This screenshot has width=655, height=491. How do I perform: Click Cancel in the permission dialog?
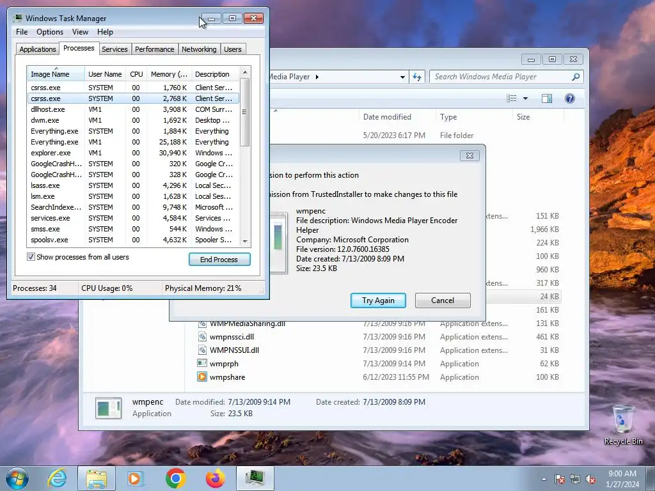443,300
